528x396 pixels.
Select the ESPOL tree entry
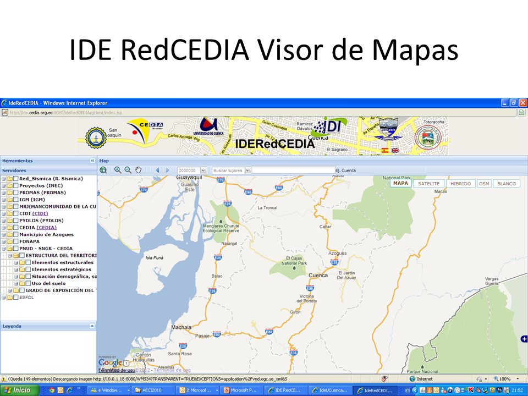[x=26, y=298]
